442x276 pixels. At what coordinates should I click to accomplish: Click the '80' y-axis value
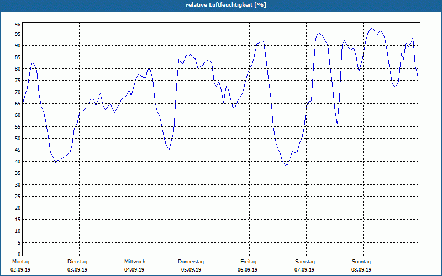[x=18, y=68]
